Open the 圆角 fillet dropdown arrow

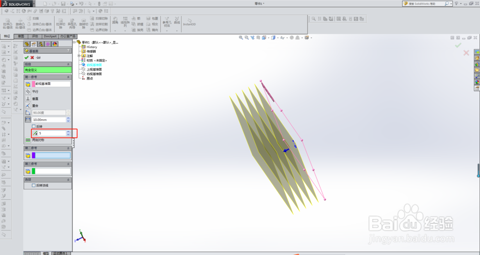115,31
